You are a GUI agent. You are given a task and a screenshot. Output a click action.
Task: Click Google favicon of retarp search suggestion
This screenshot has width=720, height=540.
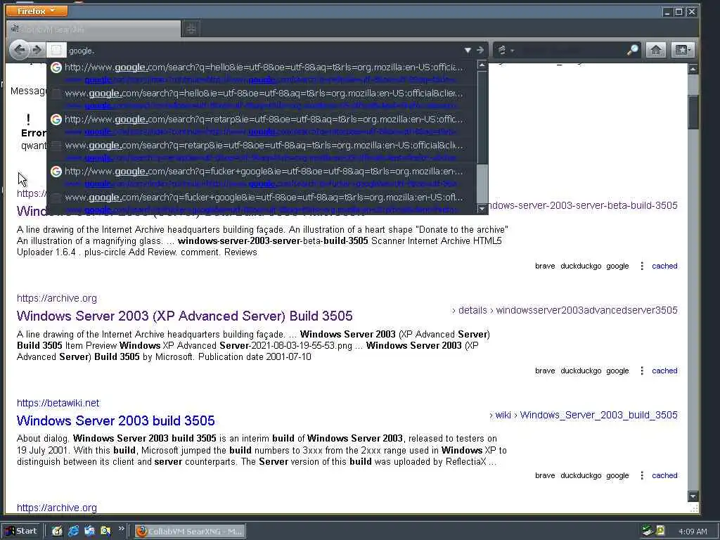click(56, 120)
